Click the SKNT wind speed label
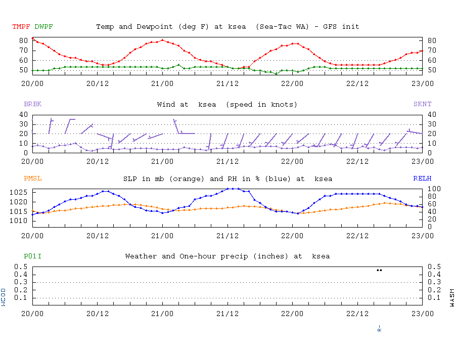 [x=423, y=104]
